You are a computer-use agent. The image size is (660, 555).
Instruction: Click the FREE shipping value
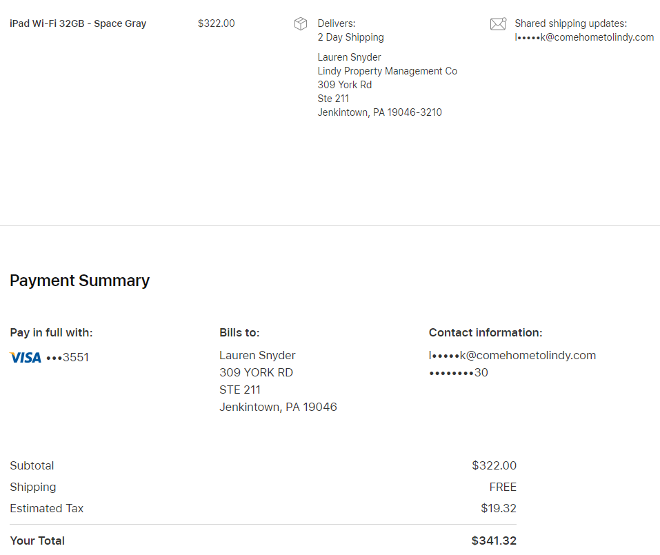click(x=503, y=487)
